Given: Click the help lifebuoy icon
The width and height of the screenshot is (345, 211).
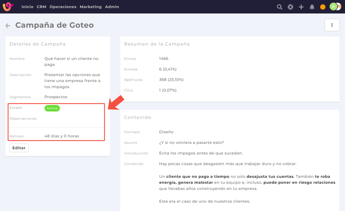Looking at the screenshot, I should pos(290,7).
